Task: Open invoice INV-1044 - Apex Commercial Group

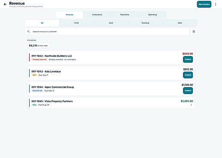Action: coord(111,89)
